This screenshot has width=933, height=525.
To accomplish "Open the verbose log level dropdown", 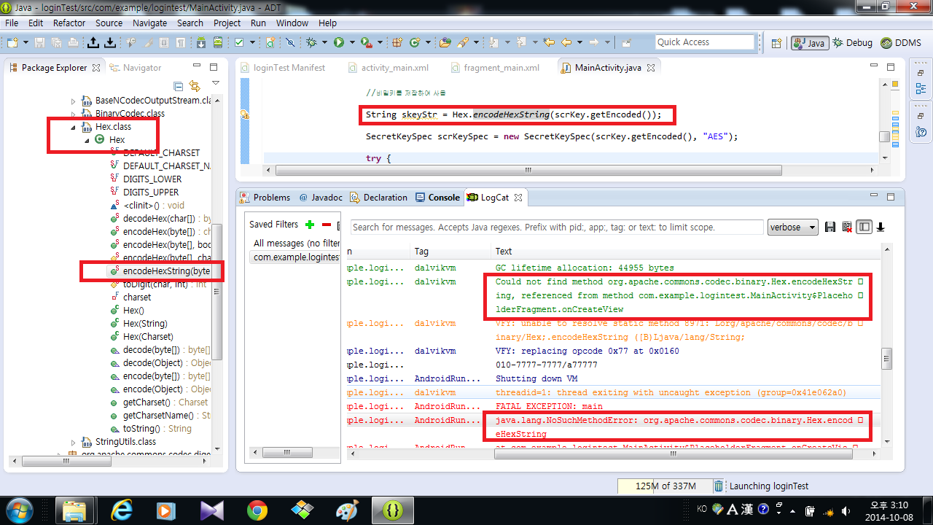I will click(793, 227).
